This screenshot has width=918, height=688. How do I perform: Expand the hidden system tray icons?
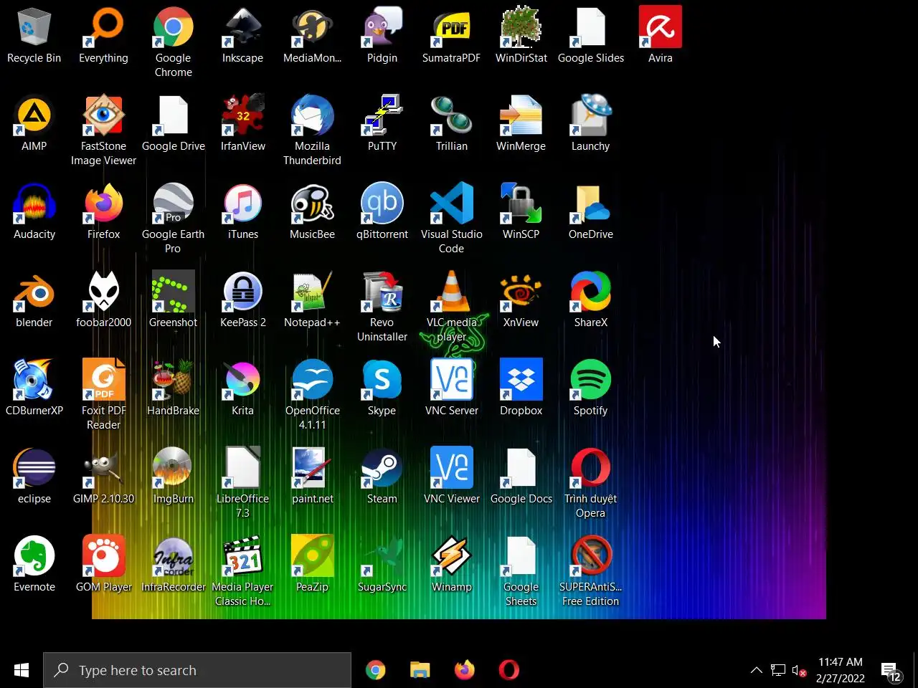(756, 671)
